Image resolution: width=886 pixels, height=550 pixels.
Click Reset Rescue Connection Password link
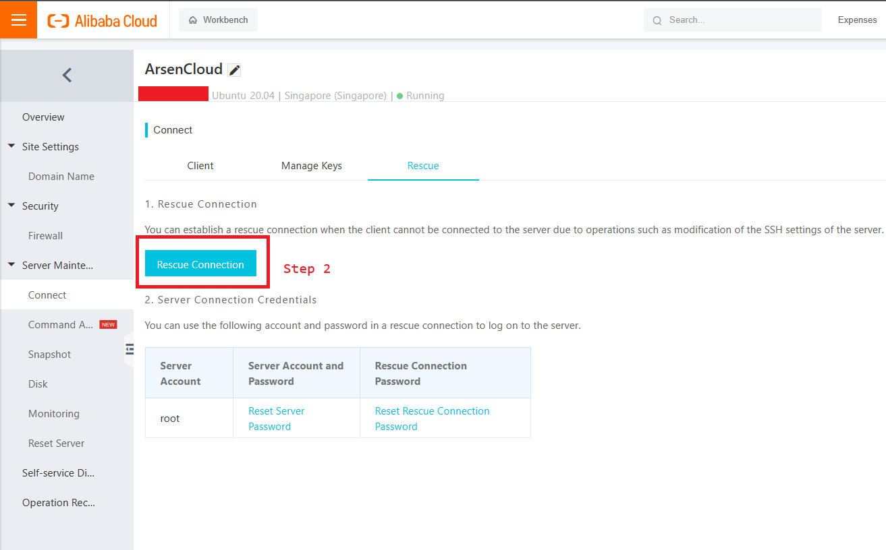[x=433, y=419]
